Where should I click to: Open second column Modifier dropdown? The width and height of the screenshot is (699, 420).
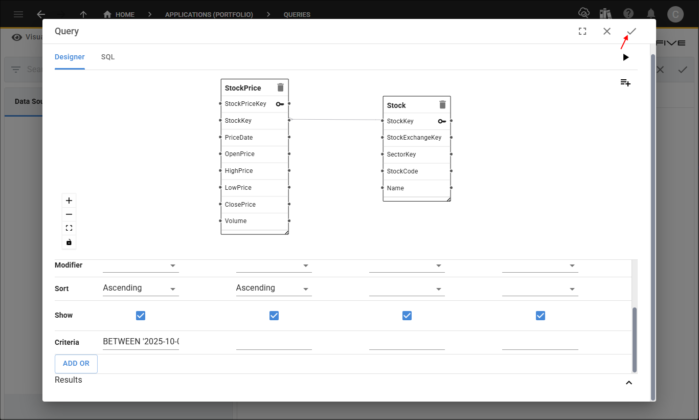pyautogui.click(x=274, y=266)
